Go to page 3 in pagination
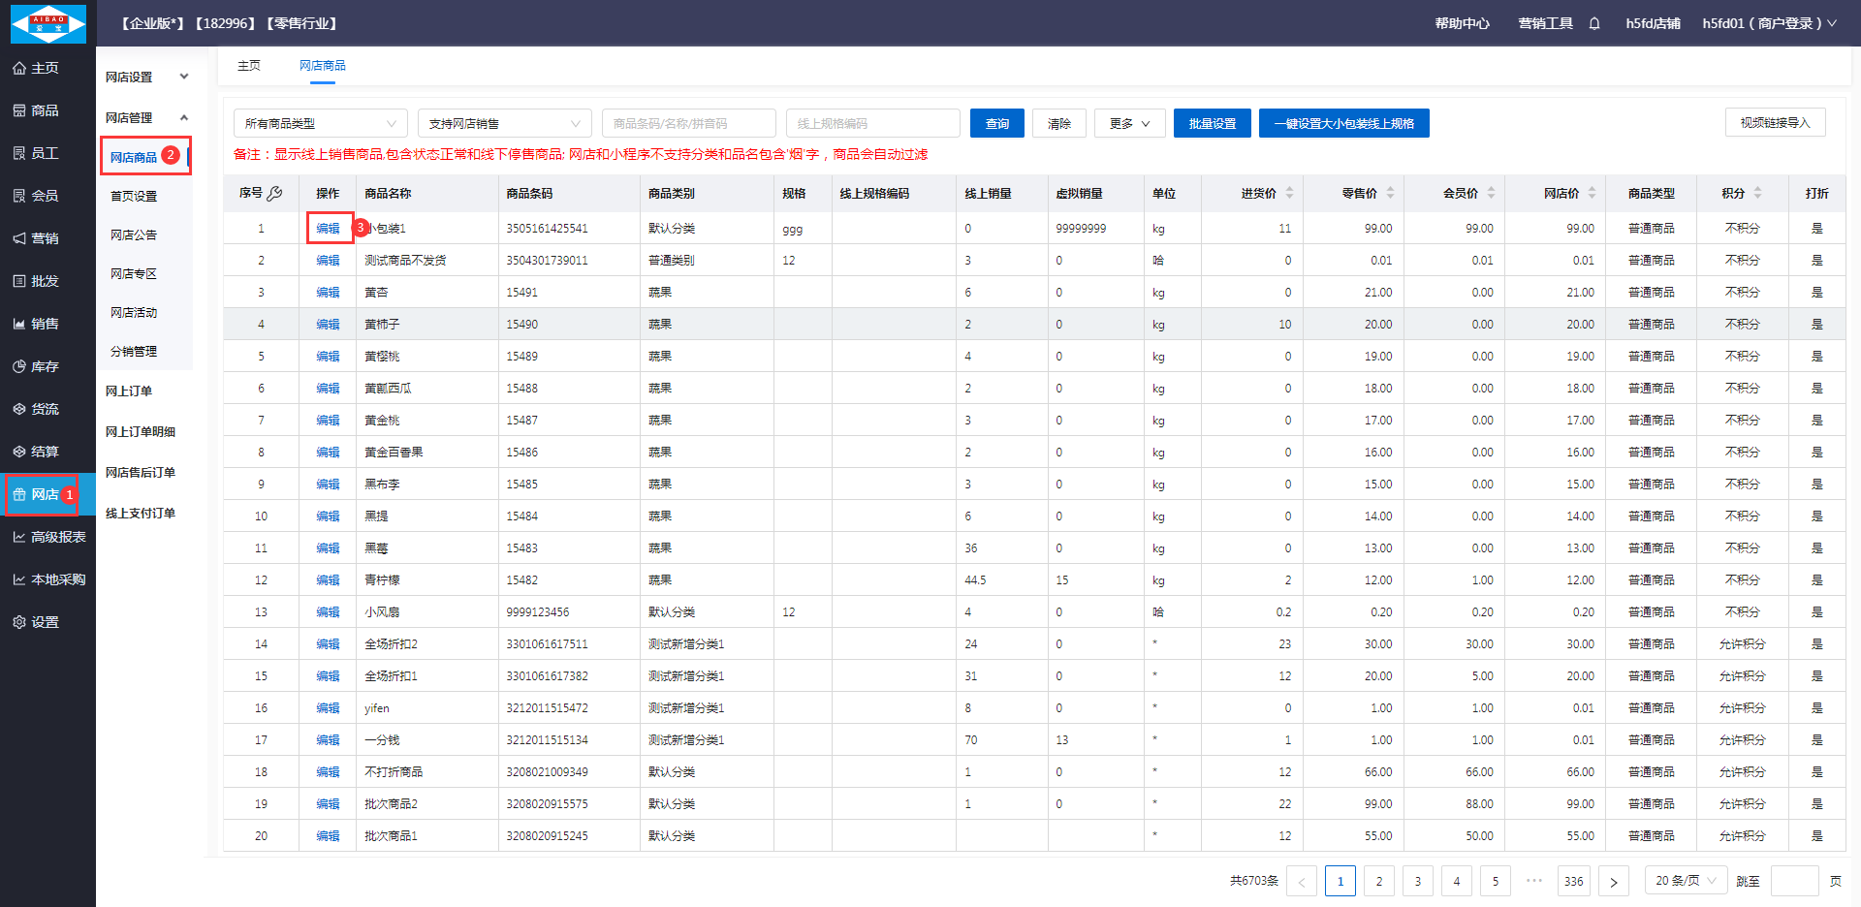1861x907 pixels. coord(1417,881)
